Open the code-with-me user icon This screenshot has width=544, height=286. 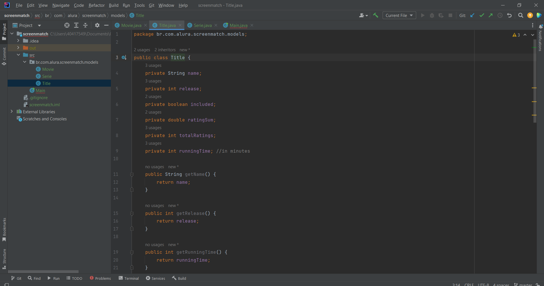(363, 15)
